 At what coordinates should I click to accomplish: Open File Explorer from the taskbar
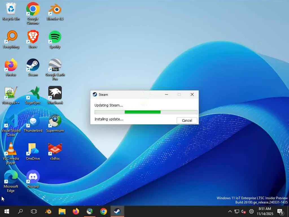point(62,211)
